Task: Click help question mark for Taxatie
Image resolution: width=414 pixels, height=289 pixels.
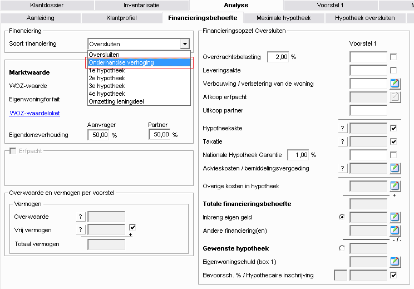Action: 342,141
